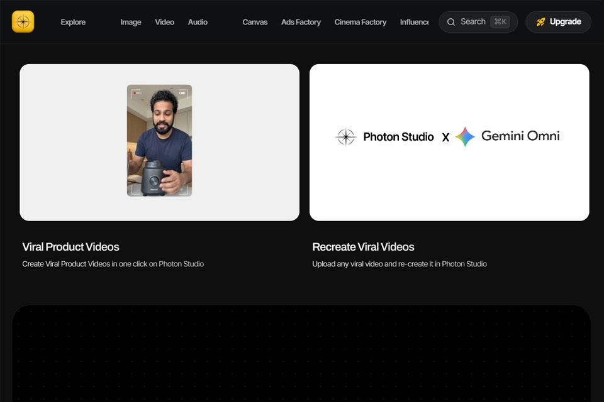Click the Search input field
Viewport: 604px width, 402px height.
[x=478, y=22]
